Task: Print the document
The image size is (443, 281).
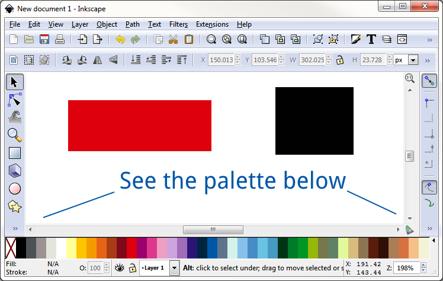Action: [x=60, y=39]
